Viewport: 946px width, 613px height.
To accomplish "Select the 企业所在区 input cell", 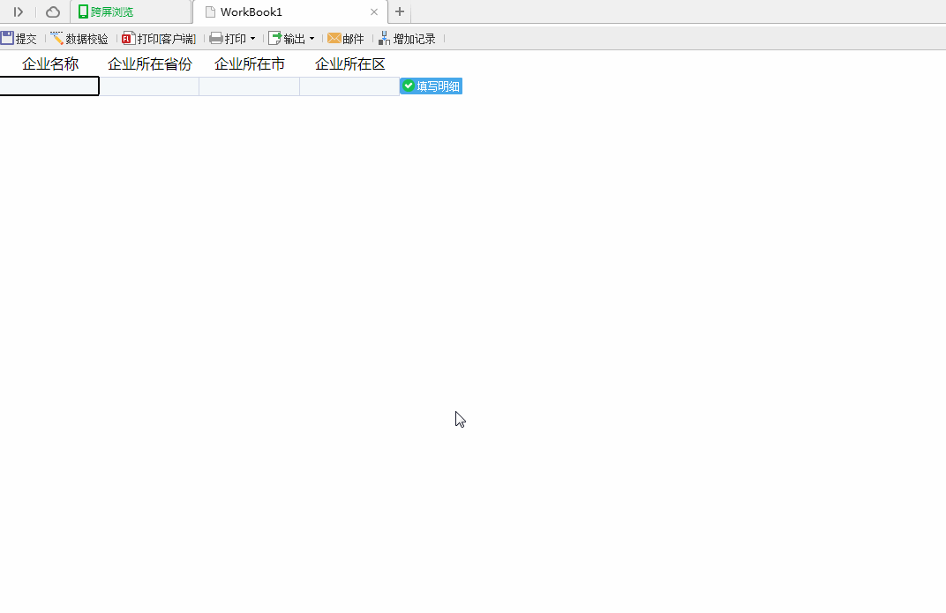I will 349,86.
